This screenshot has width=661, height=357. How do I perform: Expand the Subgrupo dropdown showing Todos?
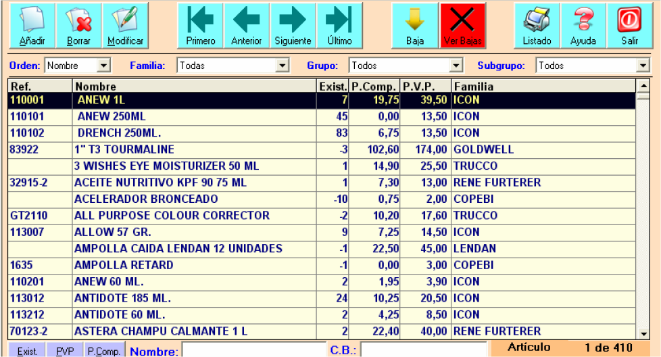click(643, 66)
